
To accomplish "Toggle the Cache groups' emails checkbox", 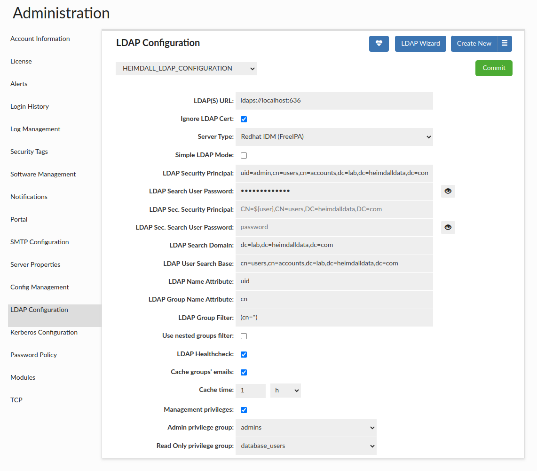I will click(244, 372).
